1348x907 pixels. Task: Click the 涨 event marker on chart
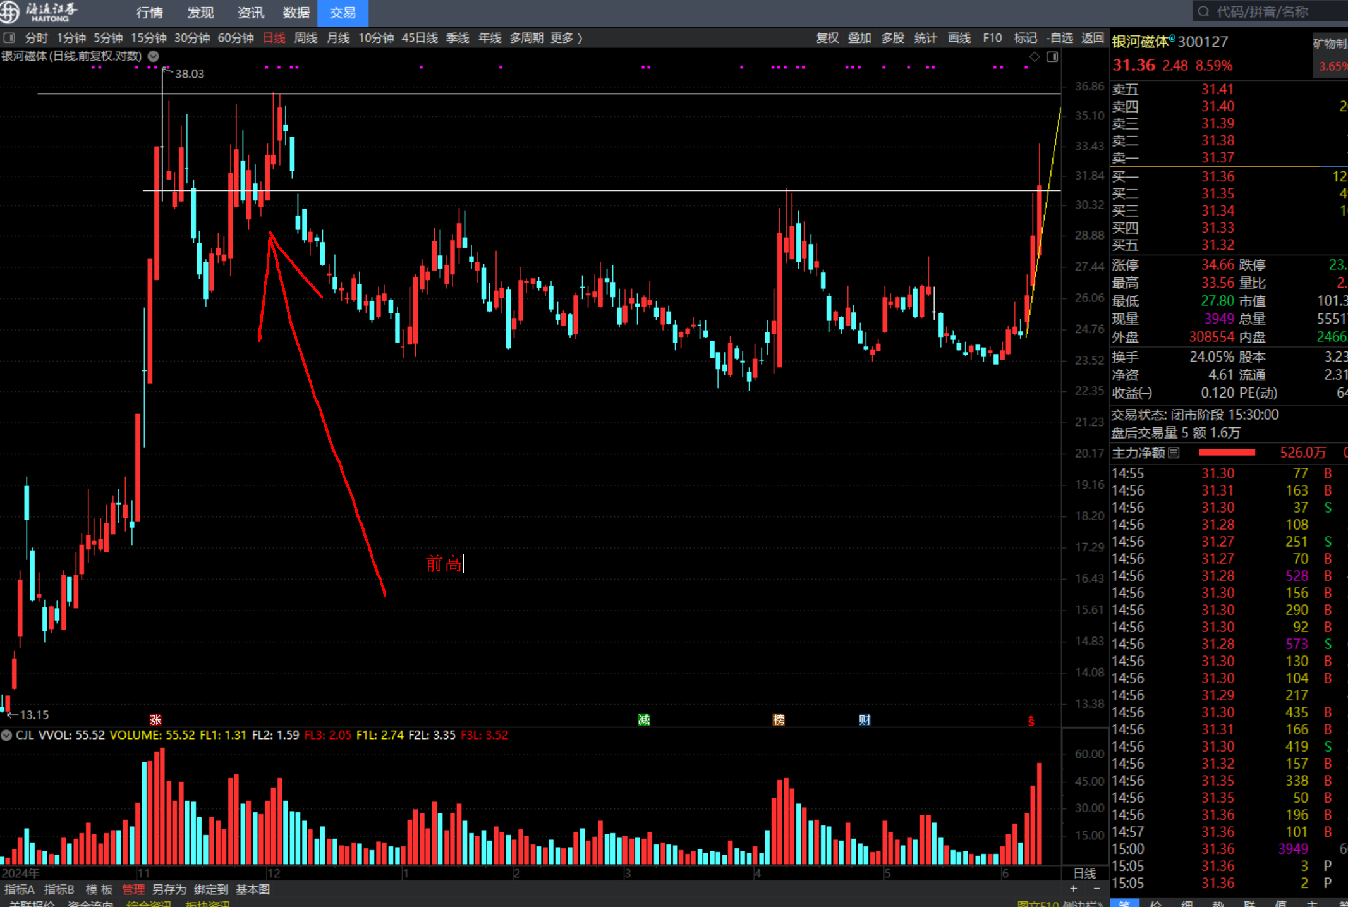(155, 720)
